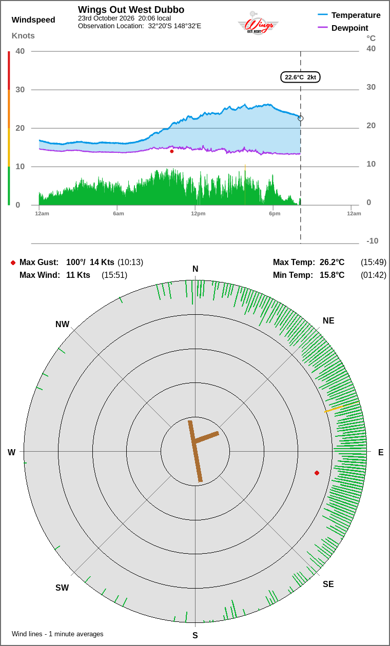
Task: Click the '6am' time axis label
Action: tap(119, 213)
